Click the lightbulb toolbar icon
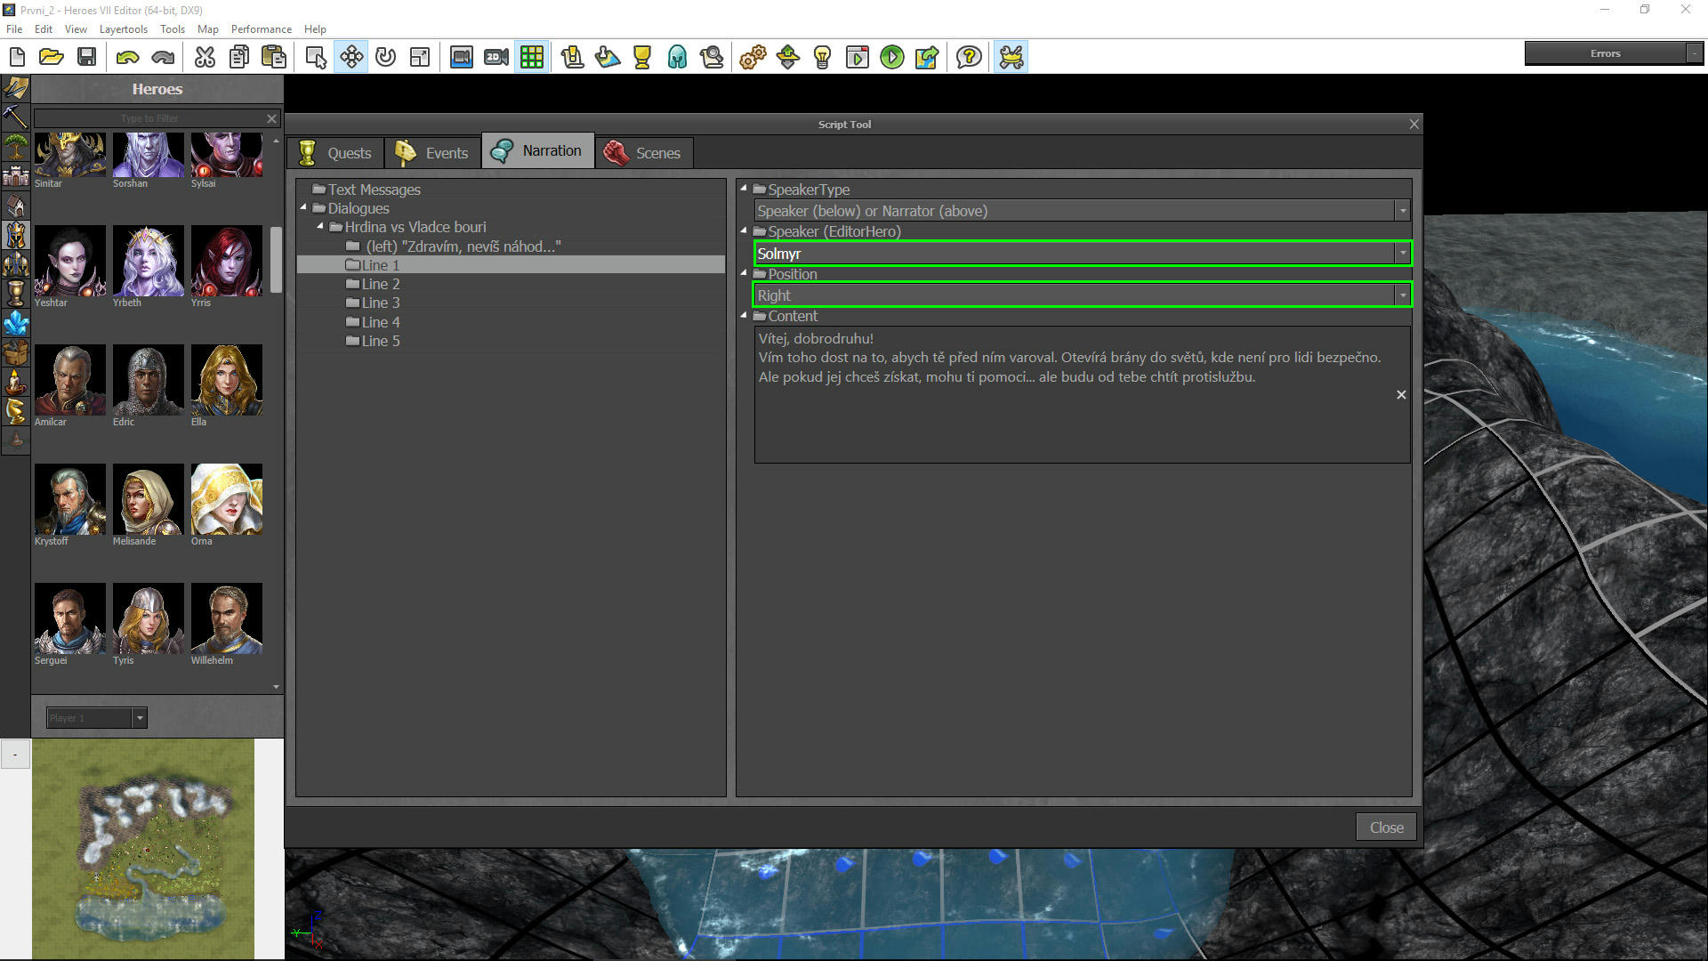This screenshot has width=1708, height=961. [x=822, y=58]
